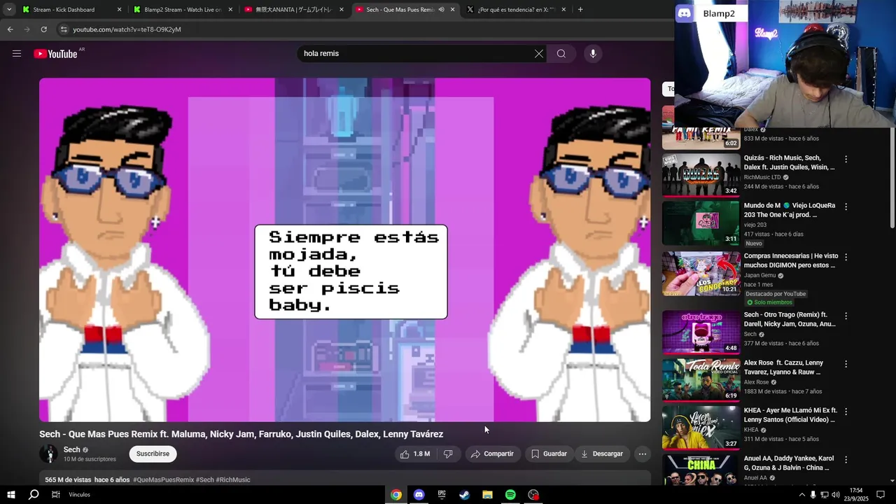Launch Epic Games from the taskbar
This screenshot has width=896, height=504.
[442, 494]
